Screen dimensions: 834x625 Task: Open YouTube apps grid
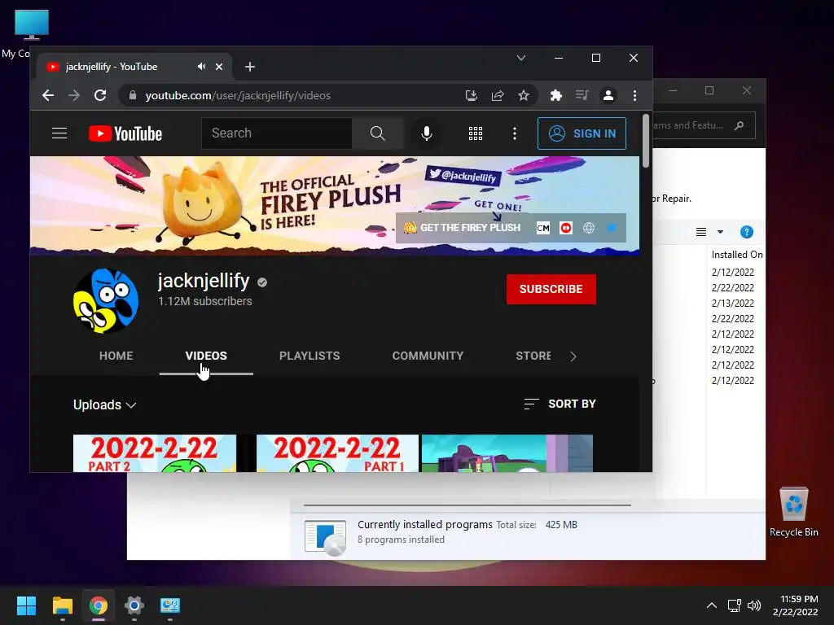476,133
